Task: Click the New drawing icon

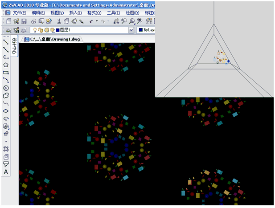Action: click(x=8, y=21)
